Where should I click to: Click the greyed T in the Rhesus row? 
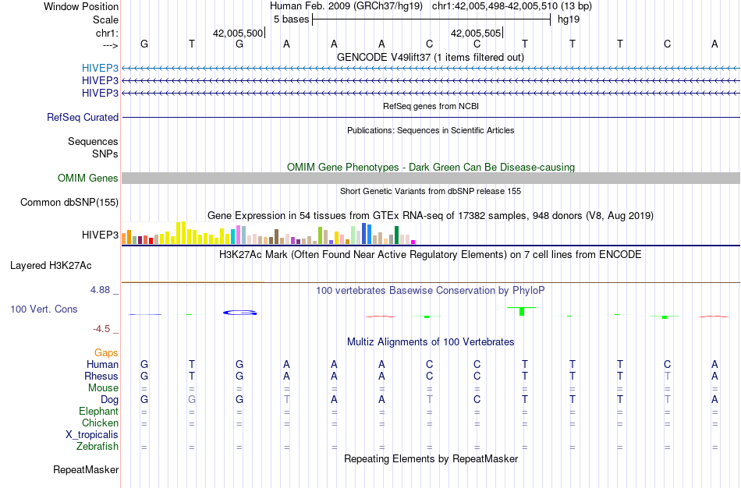(x=667, y=376)
